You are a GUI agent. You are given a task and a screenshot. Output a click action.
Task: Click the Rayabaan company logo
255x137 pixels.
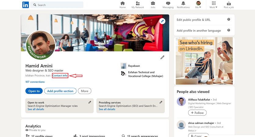tap(124, 66)
